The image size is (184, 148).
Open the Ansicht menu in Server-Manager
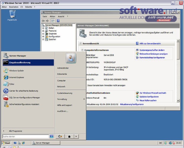point(61,17)
